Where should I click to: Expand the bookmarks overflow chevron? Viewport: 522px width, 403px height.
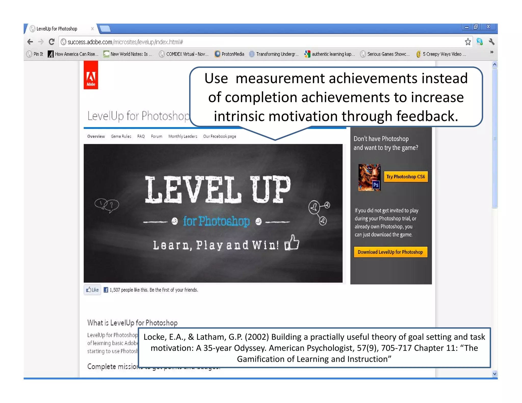(492, 52)
